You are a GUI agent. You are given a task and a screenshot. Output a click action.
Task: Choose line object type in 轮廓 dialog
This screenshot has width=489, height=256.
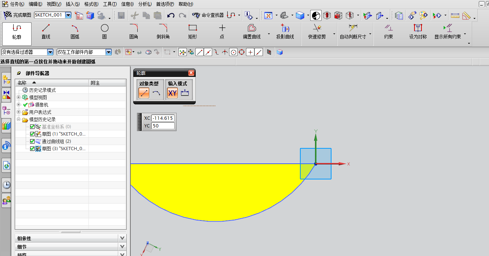(x=144, y=93)
